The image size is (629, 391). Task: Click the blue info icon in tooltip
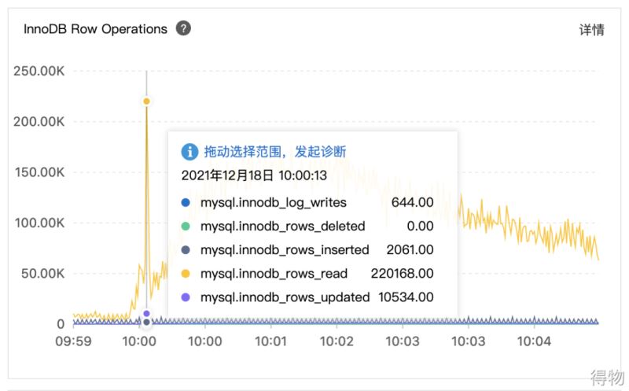click(x=189, y=152)
